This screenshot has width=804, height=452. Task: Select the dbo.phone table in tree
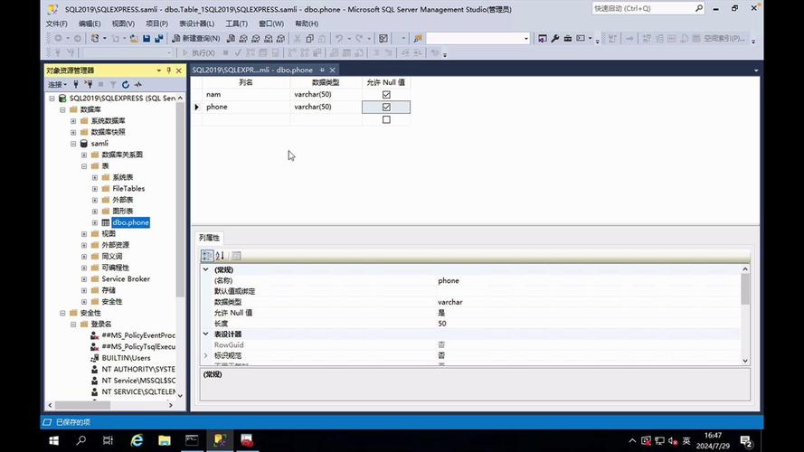[131, 222]
